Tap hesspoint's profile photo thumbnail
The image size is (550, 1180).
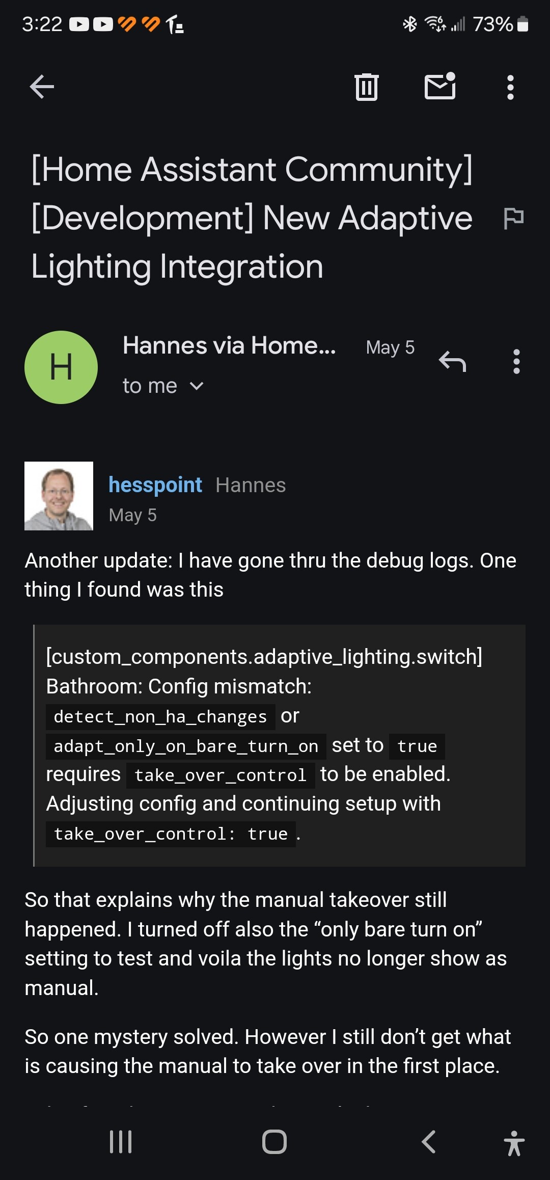[59, 497]
